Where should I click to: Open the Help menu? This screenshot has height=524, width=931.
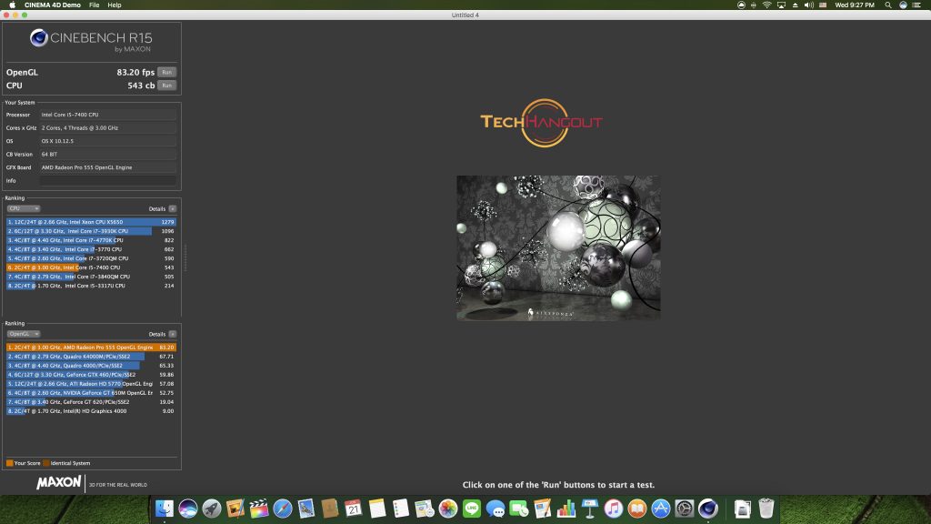[115, 5]
